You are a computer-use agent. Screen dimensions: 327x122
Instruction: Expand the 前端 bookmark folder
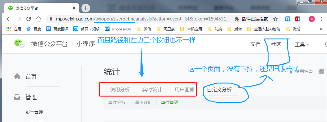tap(214, 29)
